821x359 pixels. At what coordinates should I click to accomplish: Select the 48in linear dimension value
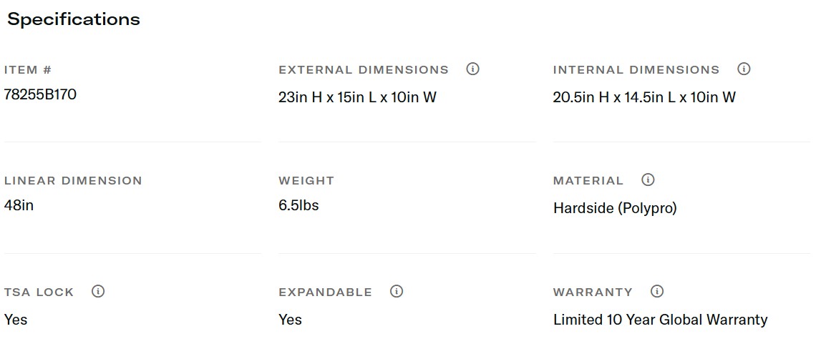19,206
